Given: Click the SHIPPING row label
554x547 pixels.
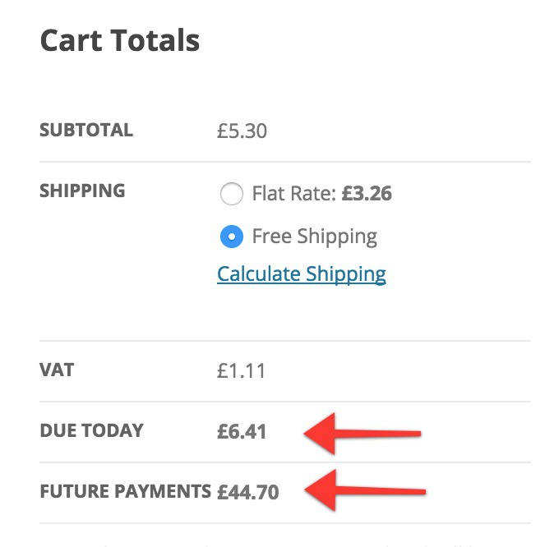Looking at the screenshot, I should (82, 191).
